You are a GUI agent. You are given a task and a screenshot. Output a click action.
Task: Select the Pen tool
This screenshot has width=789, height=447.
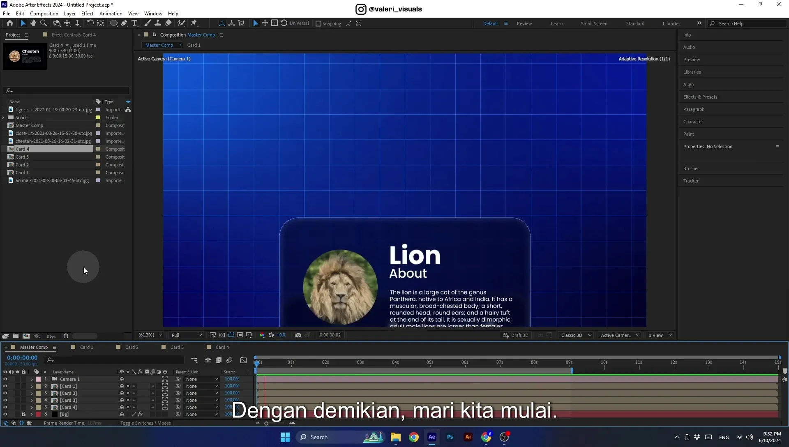(x=124, y=23)
